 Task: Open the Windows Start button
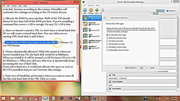click(x=3, y=98)
